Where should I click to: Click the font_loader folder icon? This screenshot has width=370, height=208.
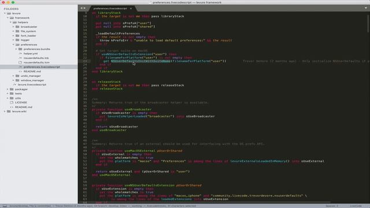17,36
